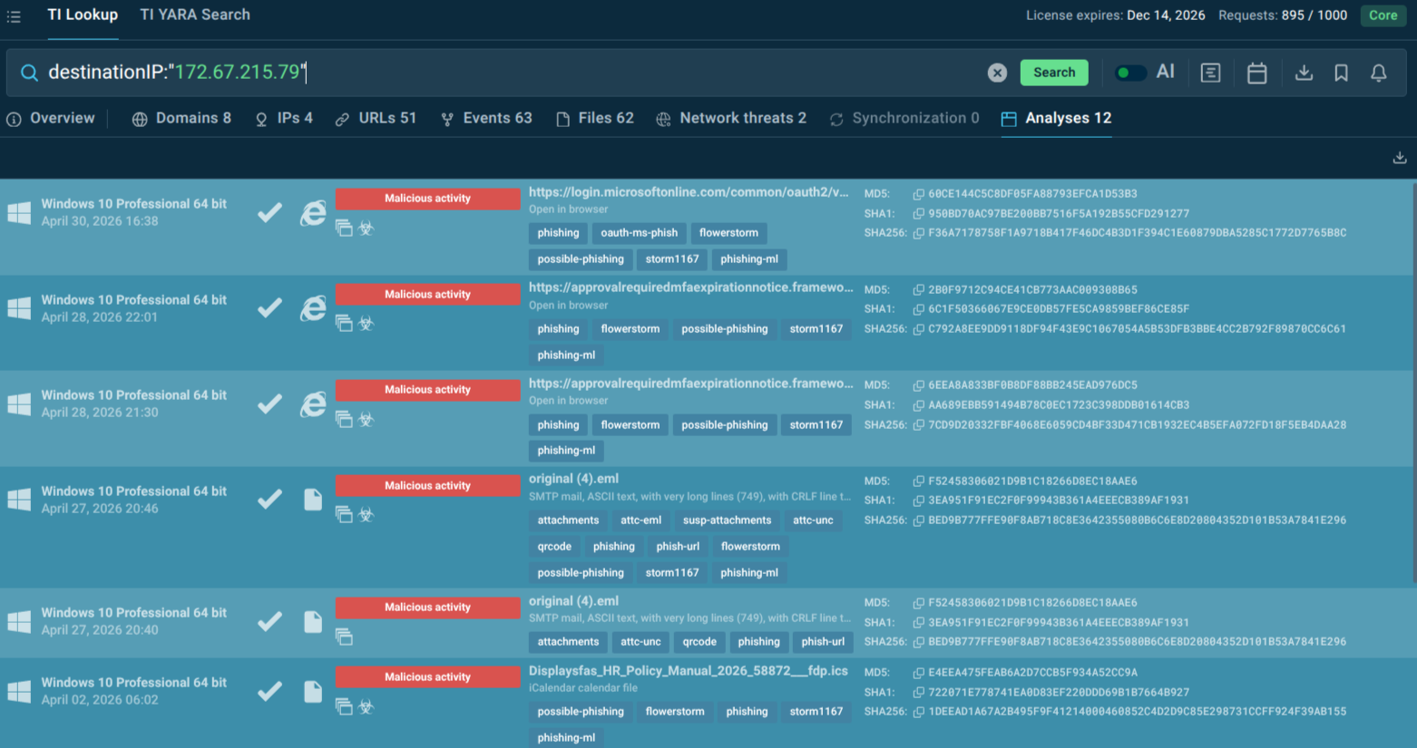The width and height of the screenshot is (1417, 748).
Task: Click susp-attachments tag
Action: pyautogui.click(x=727, y=520)
